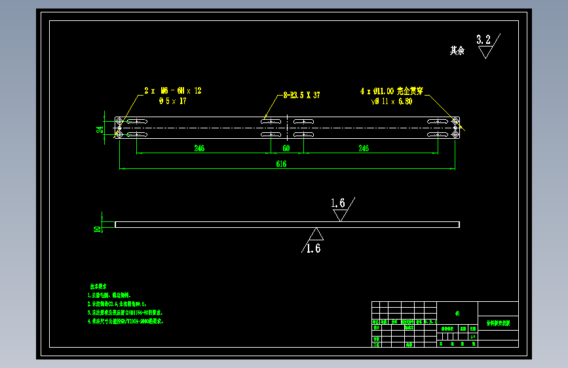
Task: Click the '4 x Ø11.00 完全贯穿' hole note
Action: [392, 91]
